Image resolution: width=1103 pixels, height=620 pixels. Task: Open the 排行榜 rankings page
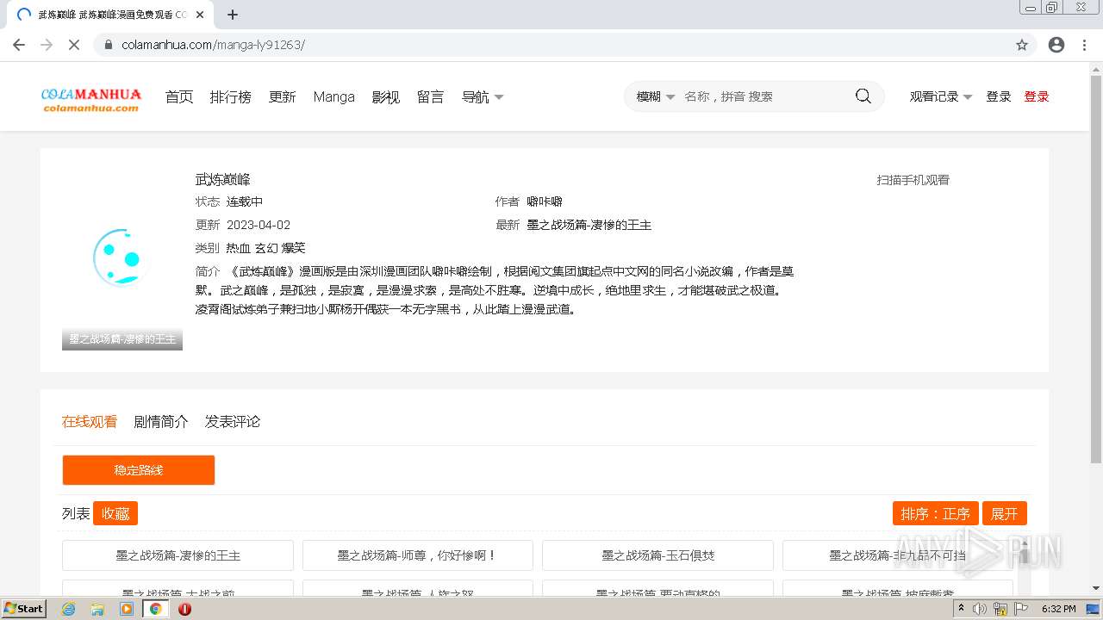coord(230,97)
